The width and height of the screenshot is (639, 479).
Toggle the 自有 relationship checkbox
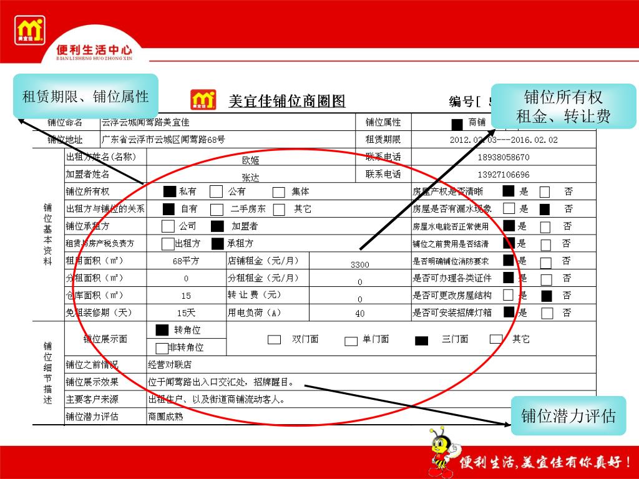click(x=168, y=209)
